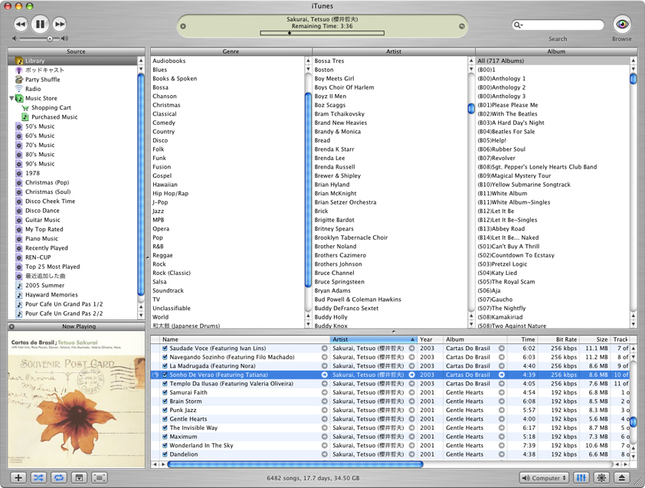Uncheck the Brain Storm checkbox
This screenshot has height=488, width=645.
coord(165,401)
